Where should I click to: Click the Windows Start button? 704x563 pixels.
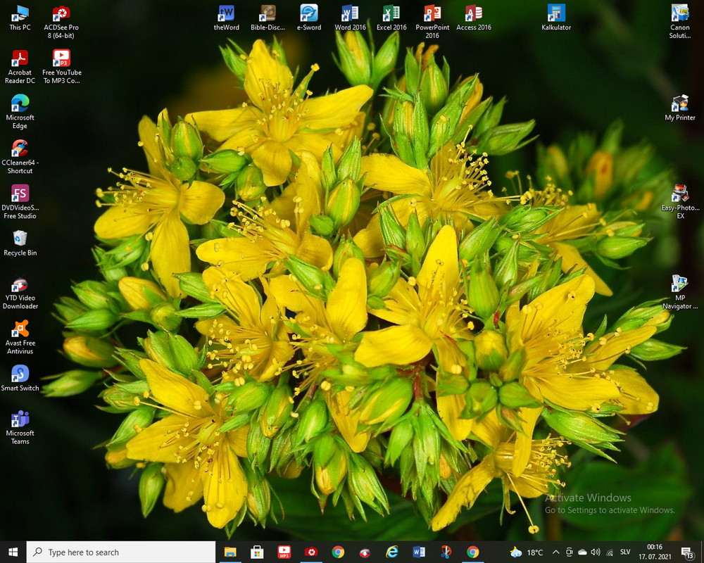[13, 552]
